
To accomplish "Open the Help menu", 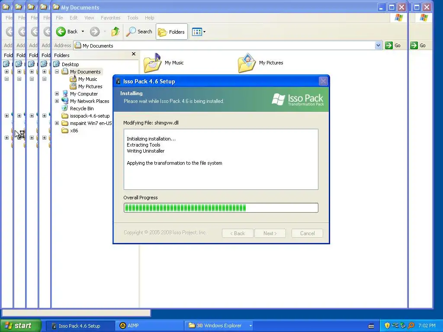I will click(x=149, y=18).
